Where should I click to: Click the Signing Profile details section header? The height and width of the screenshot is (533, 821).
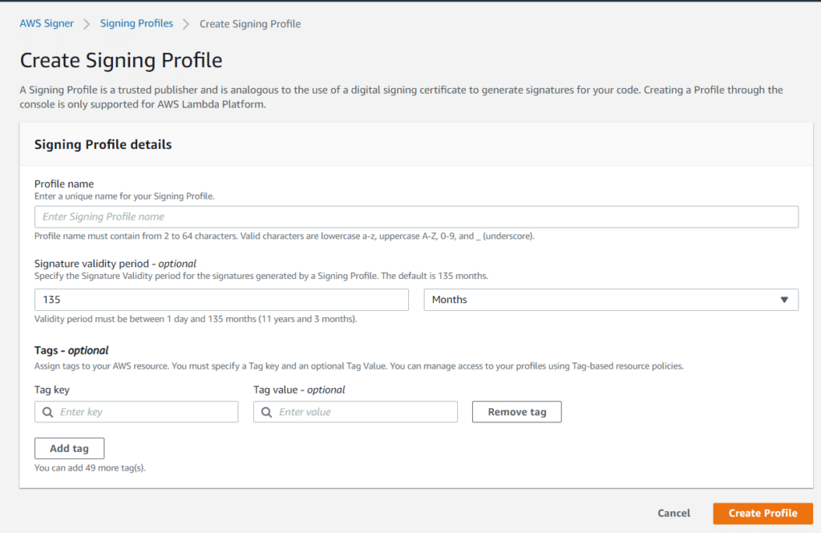tap(103, 144)
